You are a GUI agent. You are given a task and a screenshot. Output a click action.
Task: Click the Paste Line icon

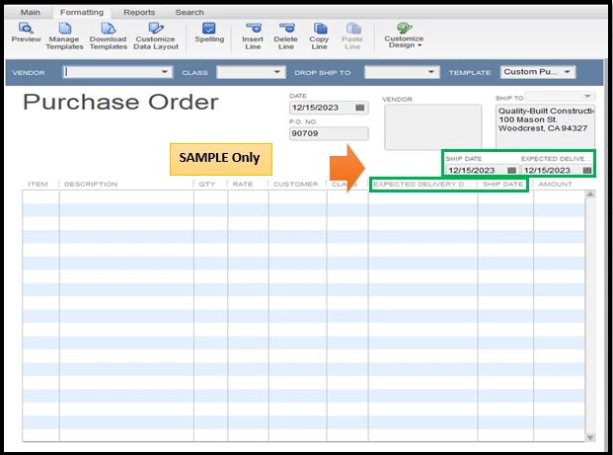(x=353, y=29)
